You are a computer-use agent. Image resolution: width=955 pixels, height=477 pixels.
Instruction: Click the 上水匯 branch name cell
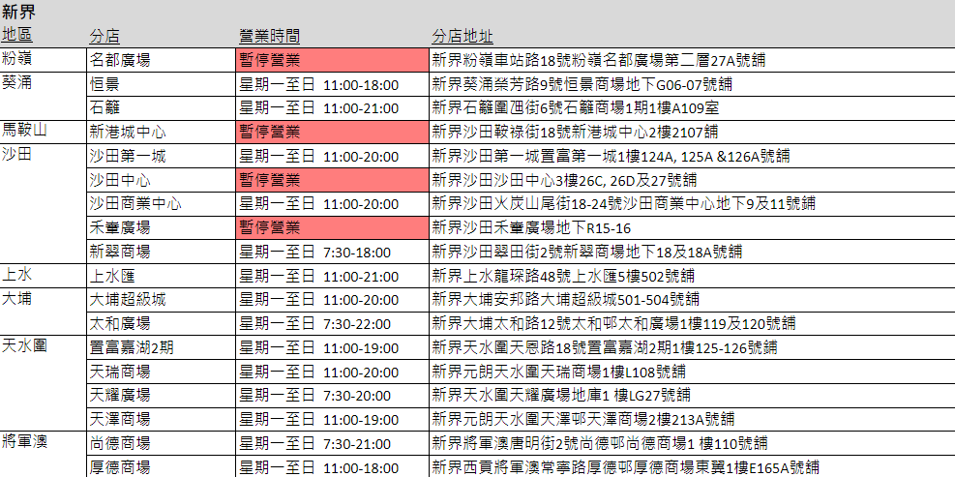pyautogui.click(x=112, y=276)
